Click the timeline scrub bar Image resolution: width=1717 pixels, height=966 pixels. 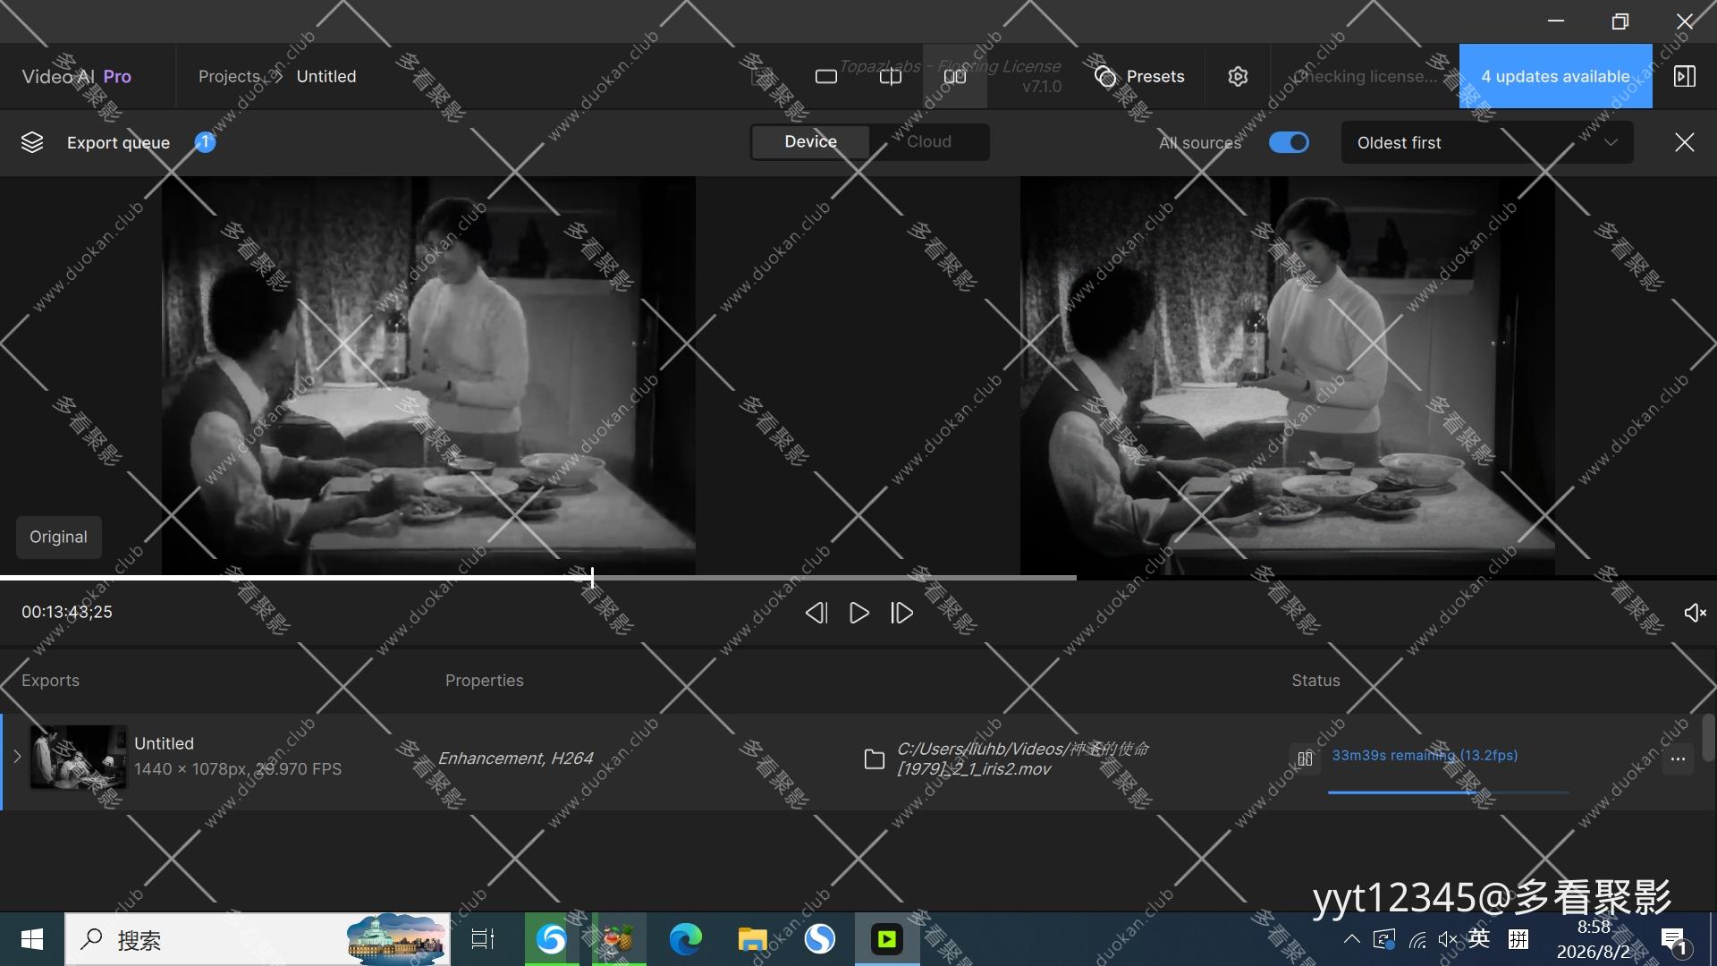coord(858,578)
